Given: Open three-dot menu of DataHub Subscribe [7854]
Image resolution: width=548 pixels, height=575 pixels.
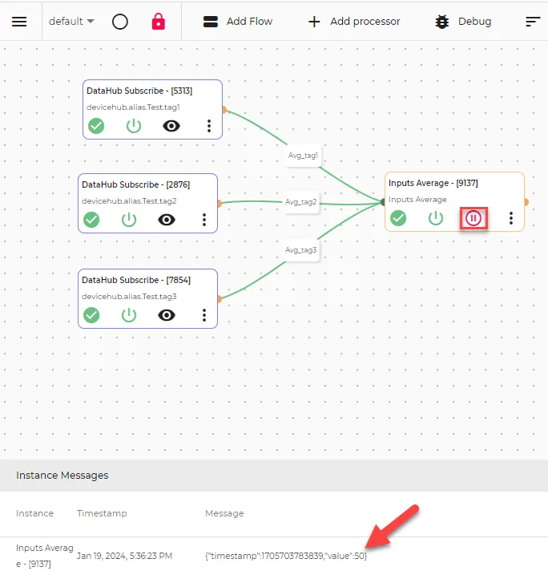Looking at the screenshot, I should click(x=204, y=315).
